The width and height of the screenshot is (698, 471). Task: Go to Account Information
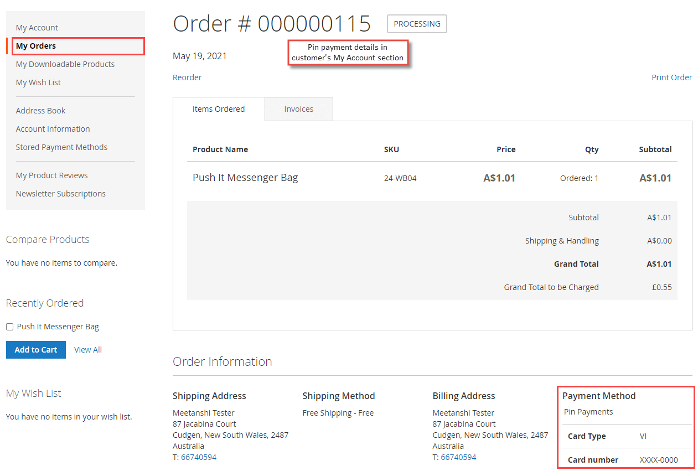pyautogui.click(x=53, y=128)
